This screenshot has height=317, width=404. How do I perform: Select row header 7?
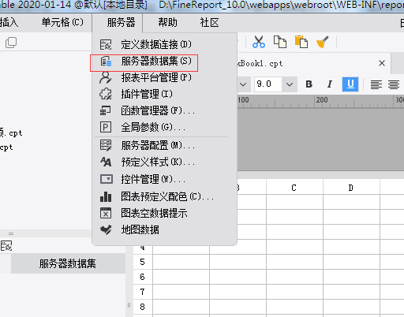(x=143, y=292)
